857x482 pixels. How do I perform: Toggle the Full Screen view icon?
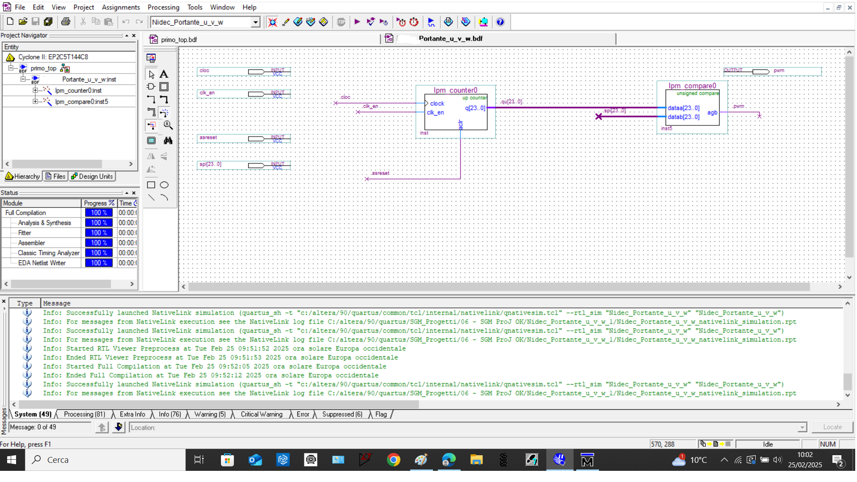pos(151,141)
